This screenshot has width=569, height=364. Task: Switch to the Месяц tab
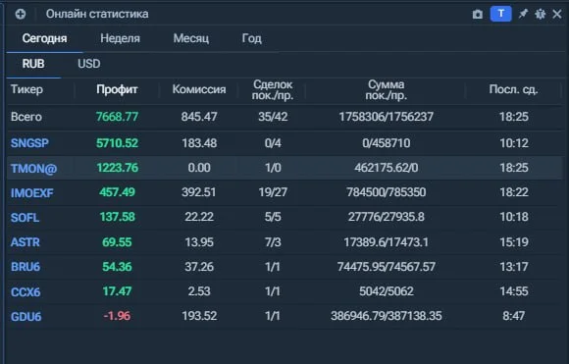click(191, 38)
